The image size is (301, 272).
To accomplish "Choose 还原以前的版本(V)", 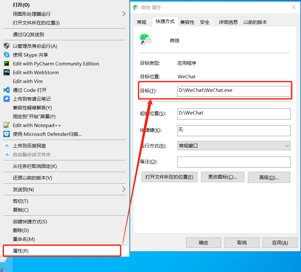I will pyautogui.click(x=32, y=178).
